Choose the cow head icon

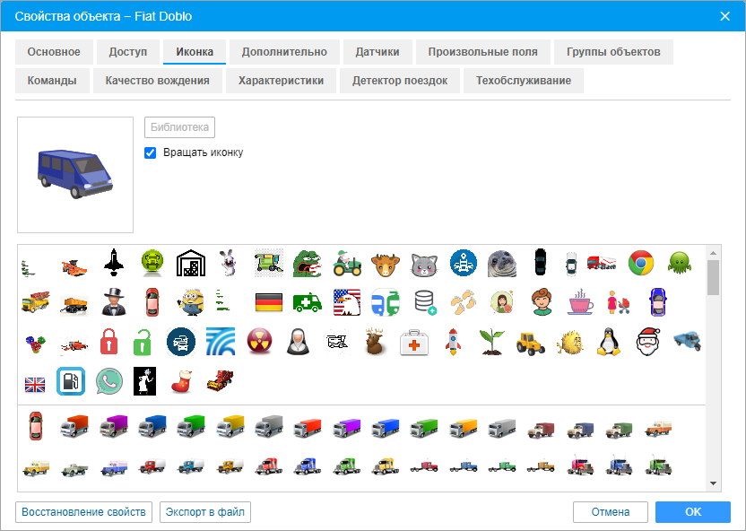(x=386, y=264)
